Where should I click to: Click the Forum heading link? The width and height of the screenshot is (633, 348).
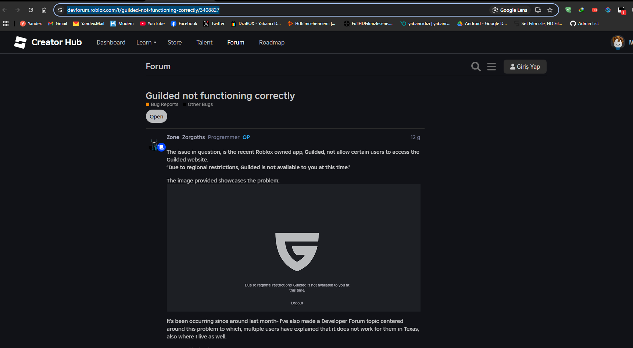pos(158,67)
